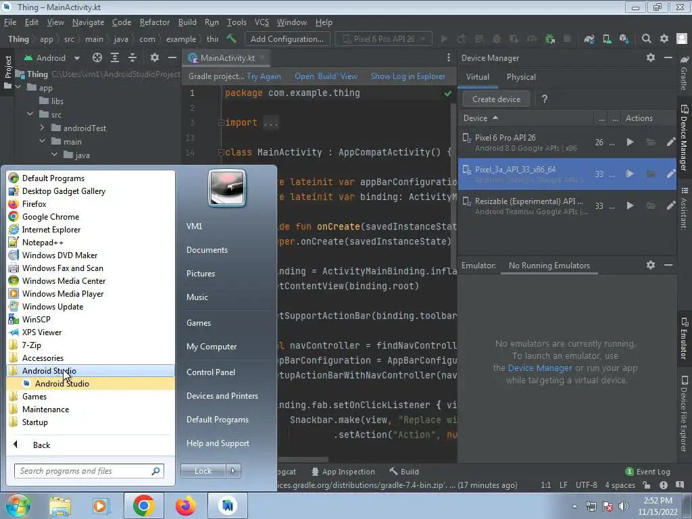Toggle the Device Manager side tab
Screen dimensions: 692x519
(x=684, y=138)
